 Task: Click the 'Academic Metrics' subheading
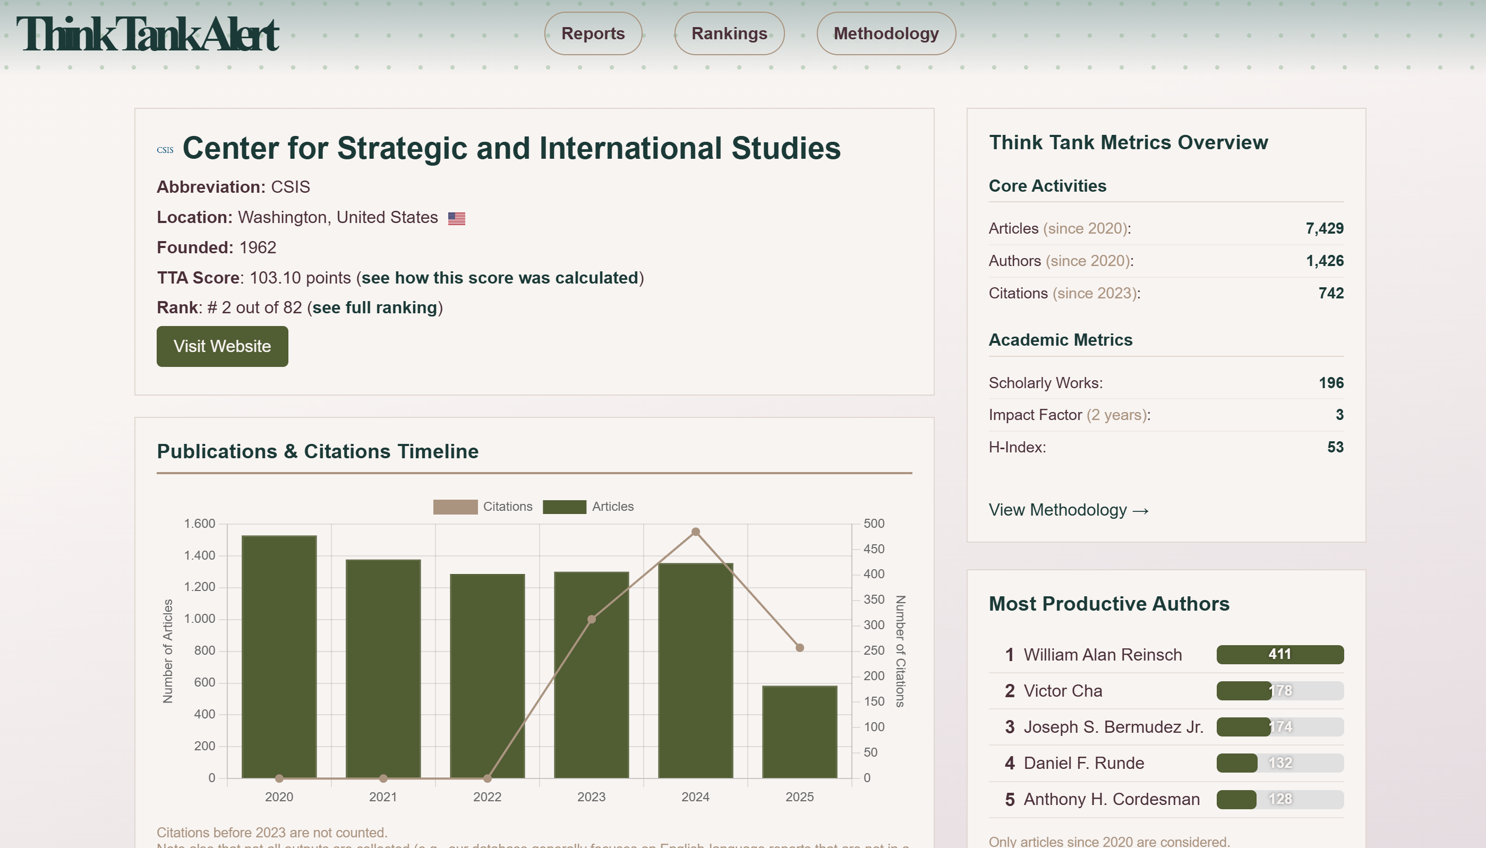click(1061, 339)
